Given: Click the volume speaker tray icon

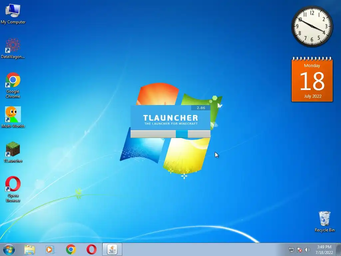Looking at the screenshot, I should (307, 250).
